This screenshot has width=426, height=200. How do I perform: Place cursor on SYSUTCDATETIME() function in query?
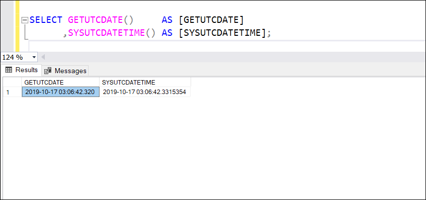click(x=111, y=33)
